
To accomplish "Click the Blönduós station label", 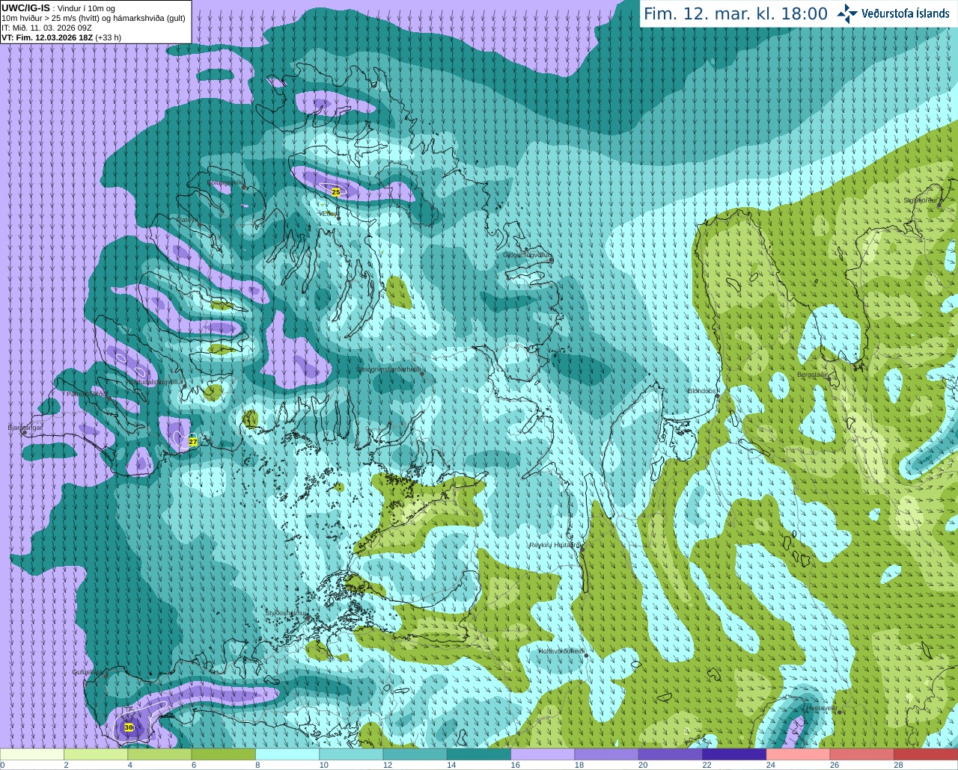I will 702,391.
